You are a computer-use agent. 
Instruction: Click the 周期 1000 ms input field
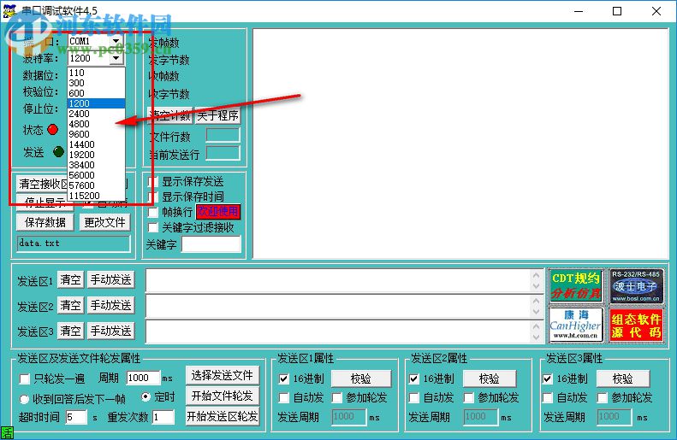(143, 378)
